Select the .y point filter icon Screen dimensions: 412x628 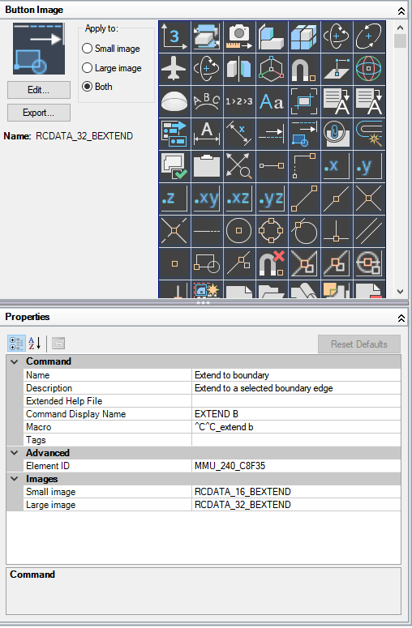click(369, 167)
